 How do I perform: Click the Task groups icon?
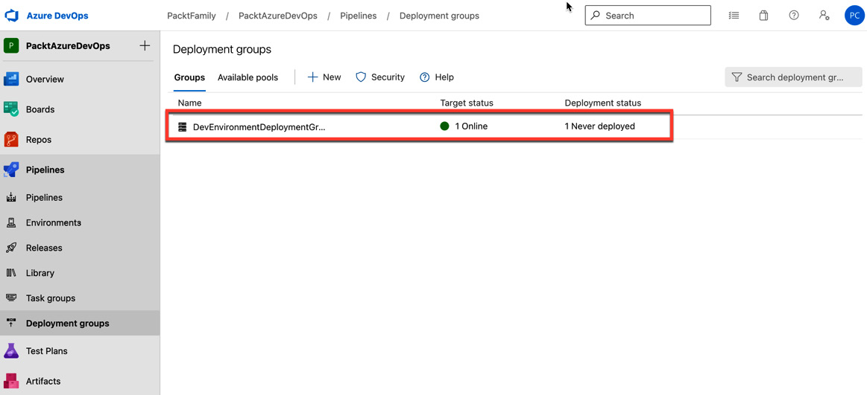click(11, 298)
